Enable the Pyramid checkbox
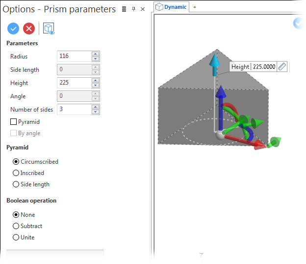Viewport: 306px width, 264px height. point(13,122)
